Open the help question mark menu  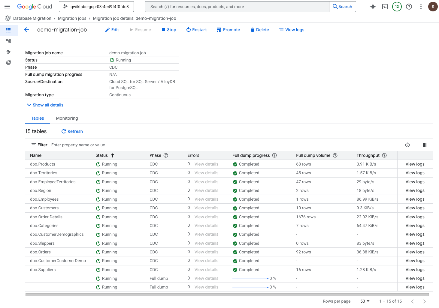pos(409,7)
